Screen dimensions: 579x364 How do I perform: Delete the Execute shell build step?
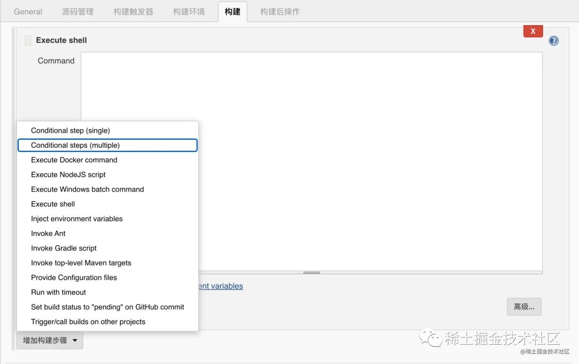[x=533, y=32]
